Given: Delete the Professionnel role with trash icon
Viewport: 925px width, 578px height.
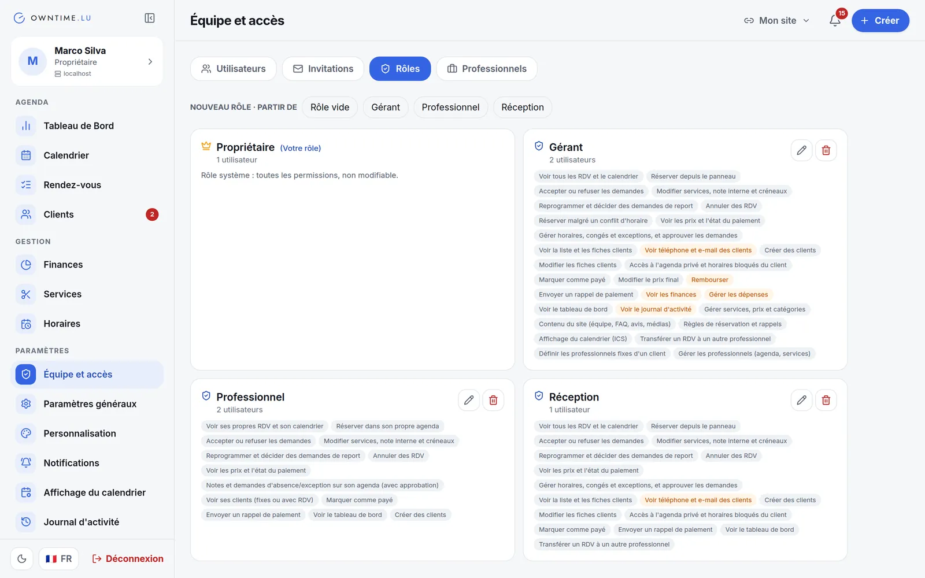Looking at the screenshot, I should [493, 400].
